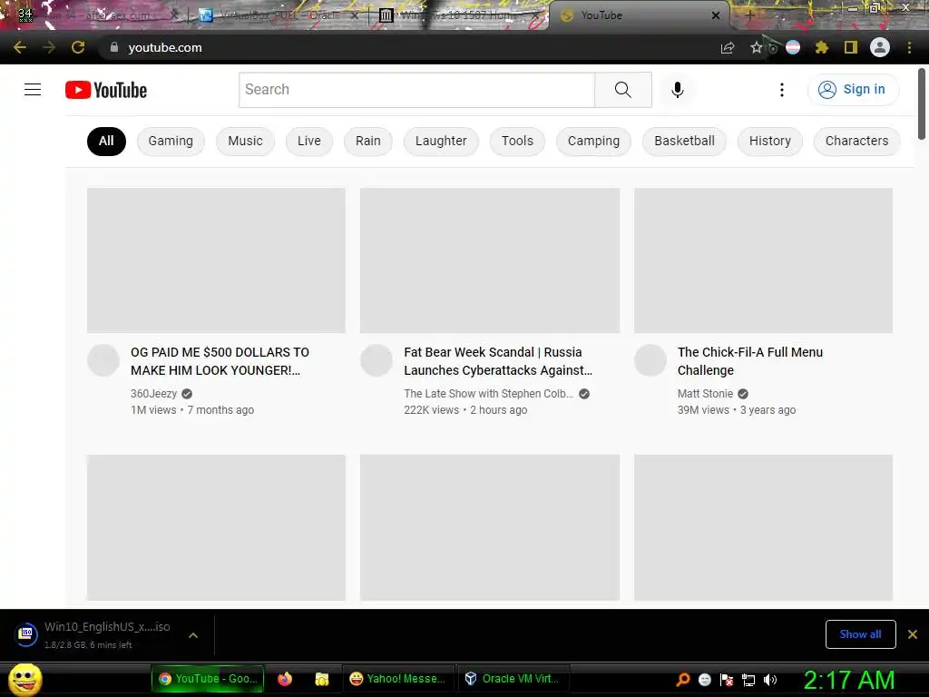929x697 pixels.
Task: Click the Late Show channel avatar
Action: point(376,360)
